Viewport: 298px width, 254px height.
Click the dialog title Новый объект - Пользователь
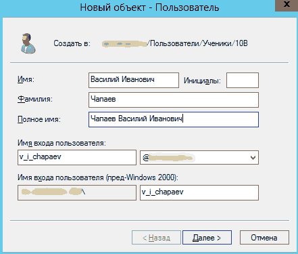click(x=149, y=7)
